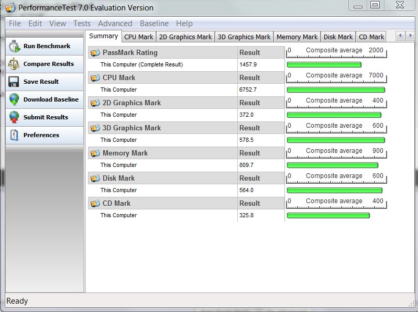Open the Advanced menu
Screen dimensions: 418x312
coord(115,24)
